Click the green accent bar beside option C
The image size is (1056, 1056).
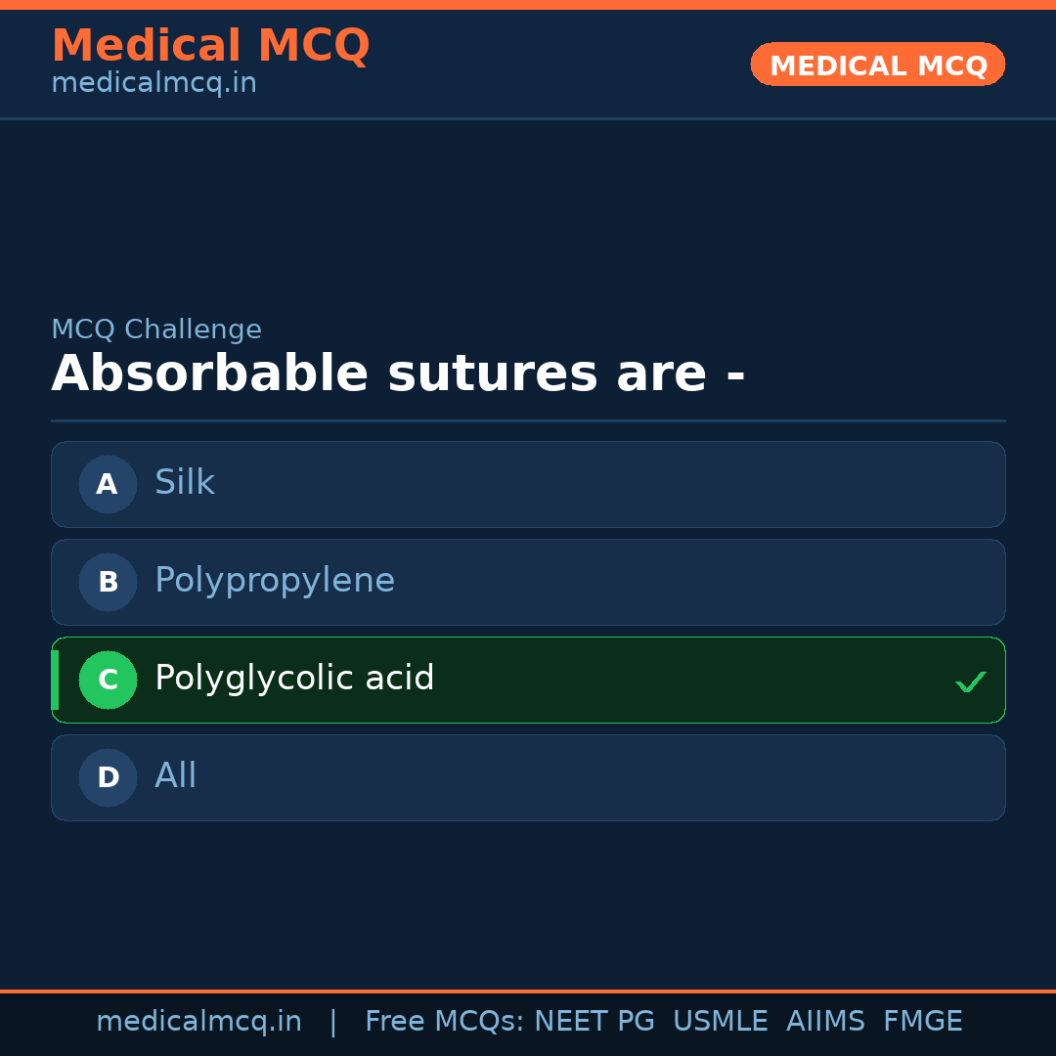click(54, 680)
